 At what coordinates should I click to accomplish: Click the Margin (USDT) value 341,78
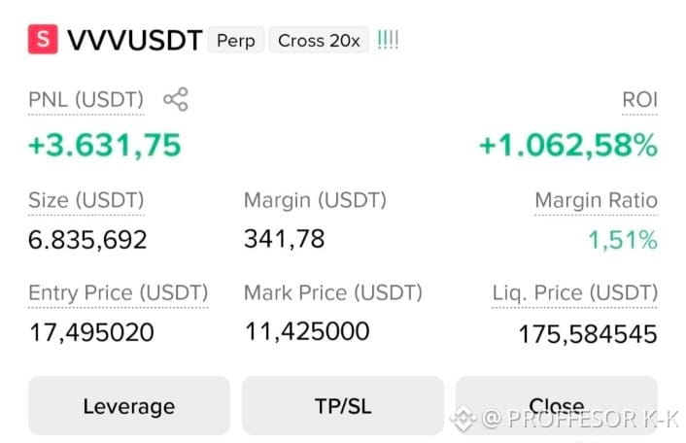point(285,239)
